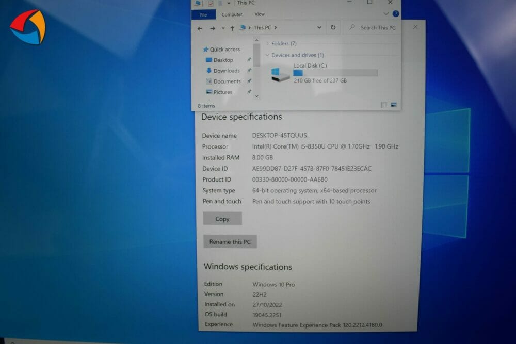Select the Local Disk (C:) drive icon

(280, 74)
